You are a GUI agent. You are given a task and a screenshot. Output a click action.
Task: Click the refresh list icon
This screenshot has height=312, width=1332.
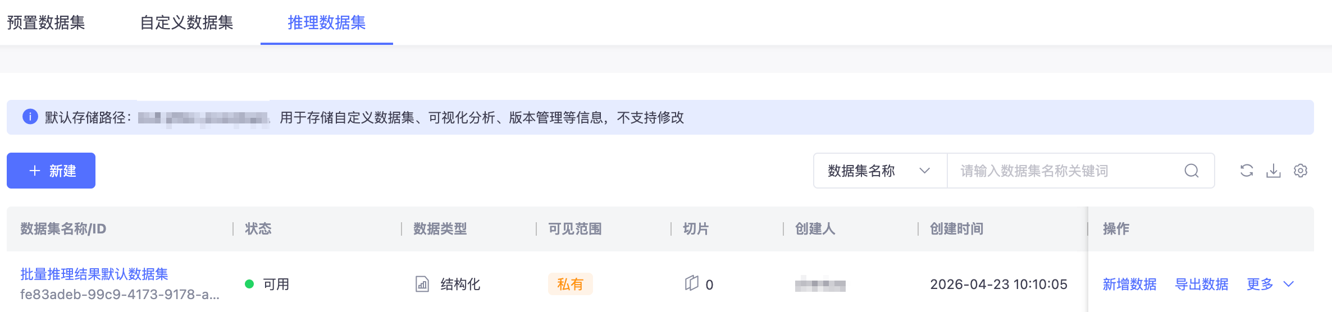pyautogui.click(x=1247, y=171)
